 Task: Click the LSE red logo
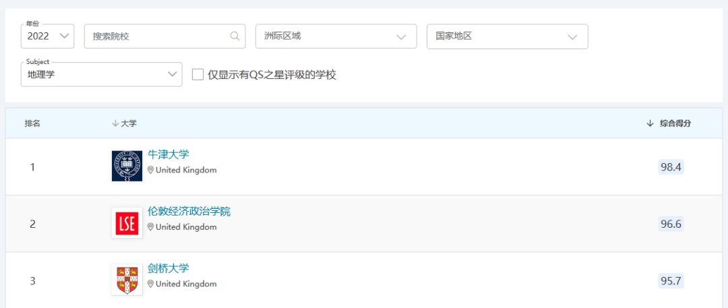pyautogui.click(x=127, y=223)
